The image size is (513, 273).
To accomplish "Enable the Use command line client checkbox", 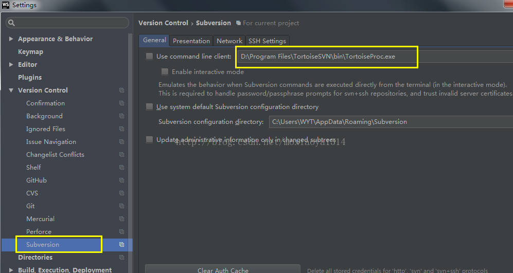I will [150, 57].
